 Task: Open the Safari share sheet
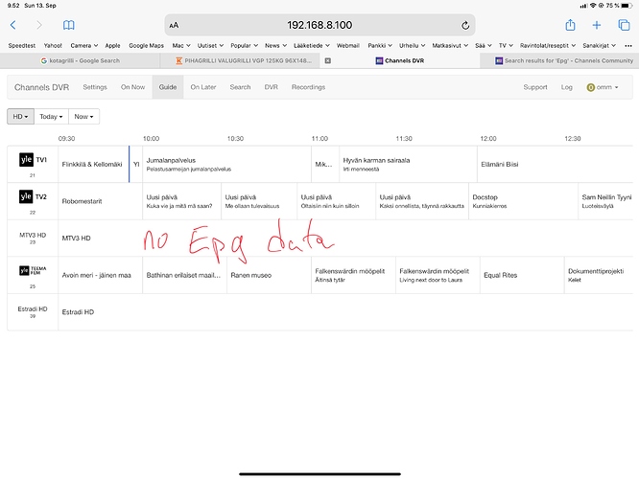click(570, 25)
